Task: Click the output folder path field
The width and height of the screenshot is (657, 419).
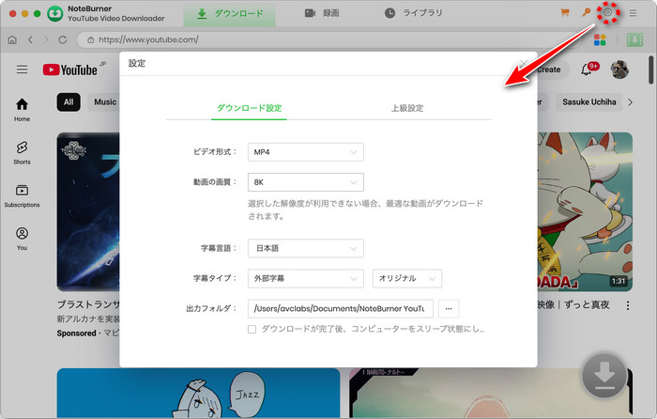Action: pos(340,309)
